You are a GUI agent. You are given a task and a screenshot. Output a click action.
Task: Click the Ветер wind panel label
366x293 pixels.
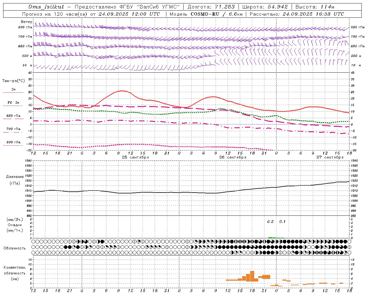tap(26, 22)
